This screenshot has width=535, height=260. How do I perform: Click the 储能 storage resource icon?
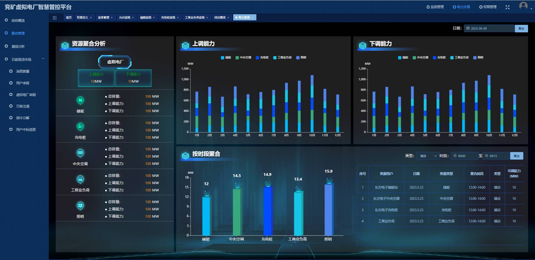(x=80, y=100)
